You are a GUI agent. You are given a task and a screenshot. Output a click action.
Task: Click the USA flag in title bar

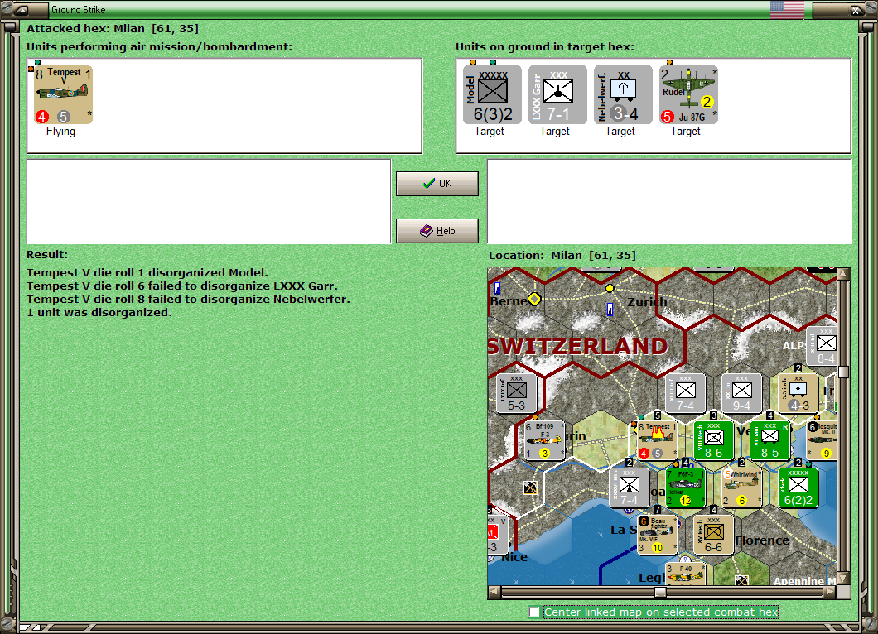pos(787,9)
